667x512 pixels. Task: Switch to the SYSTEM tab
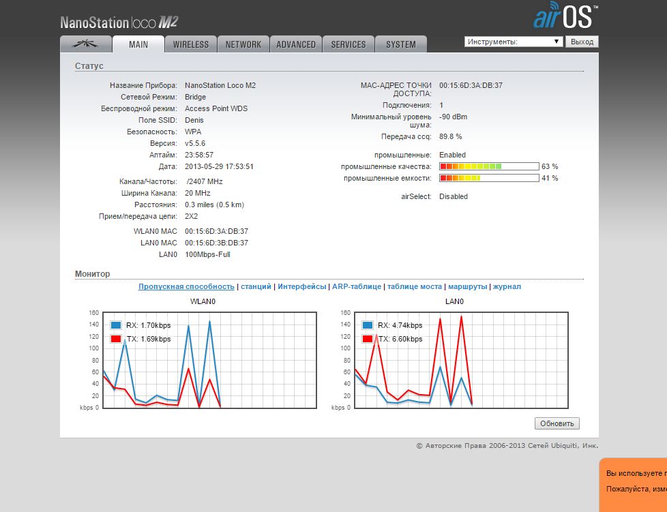401,44
